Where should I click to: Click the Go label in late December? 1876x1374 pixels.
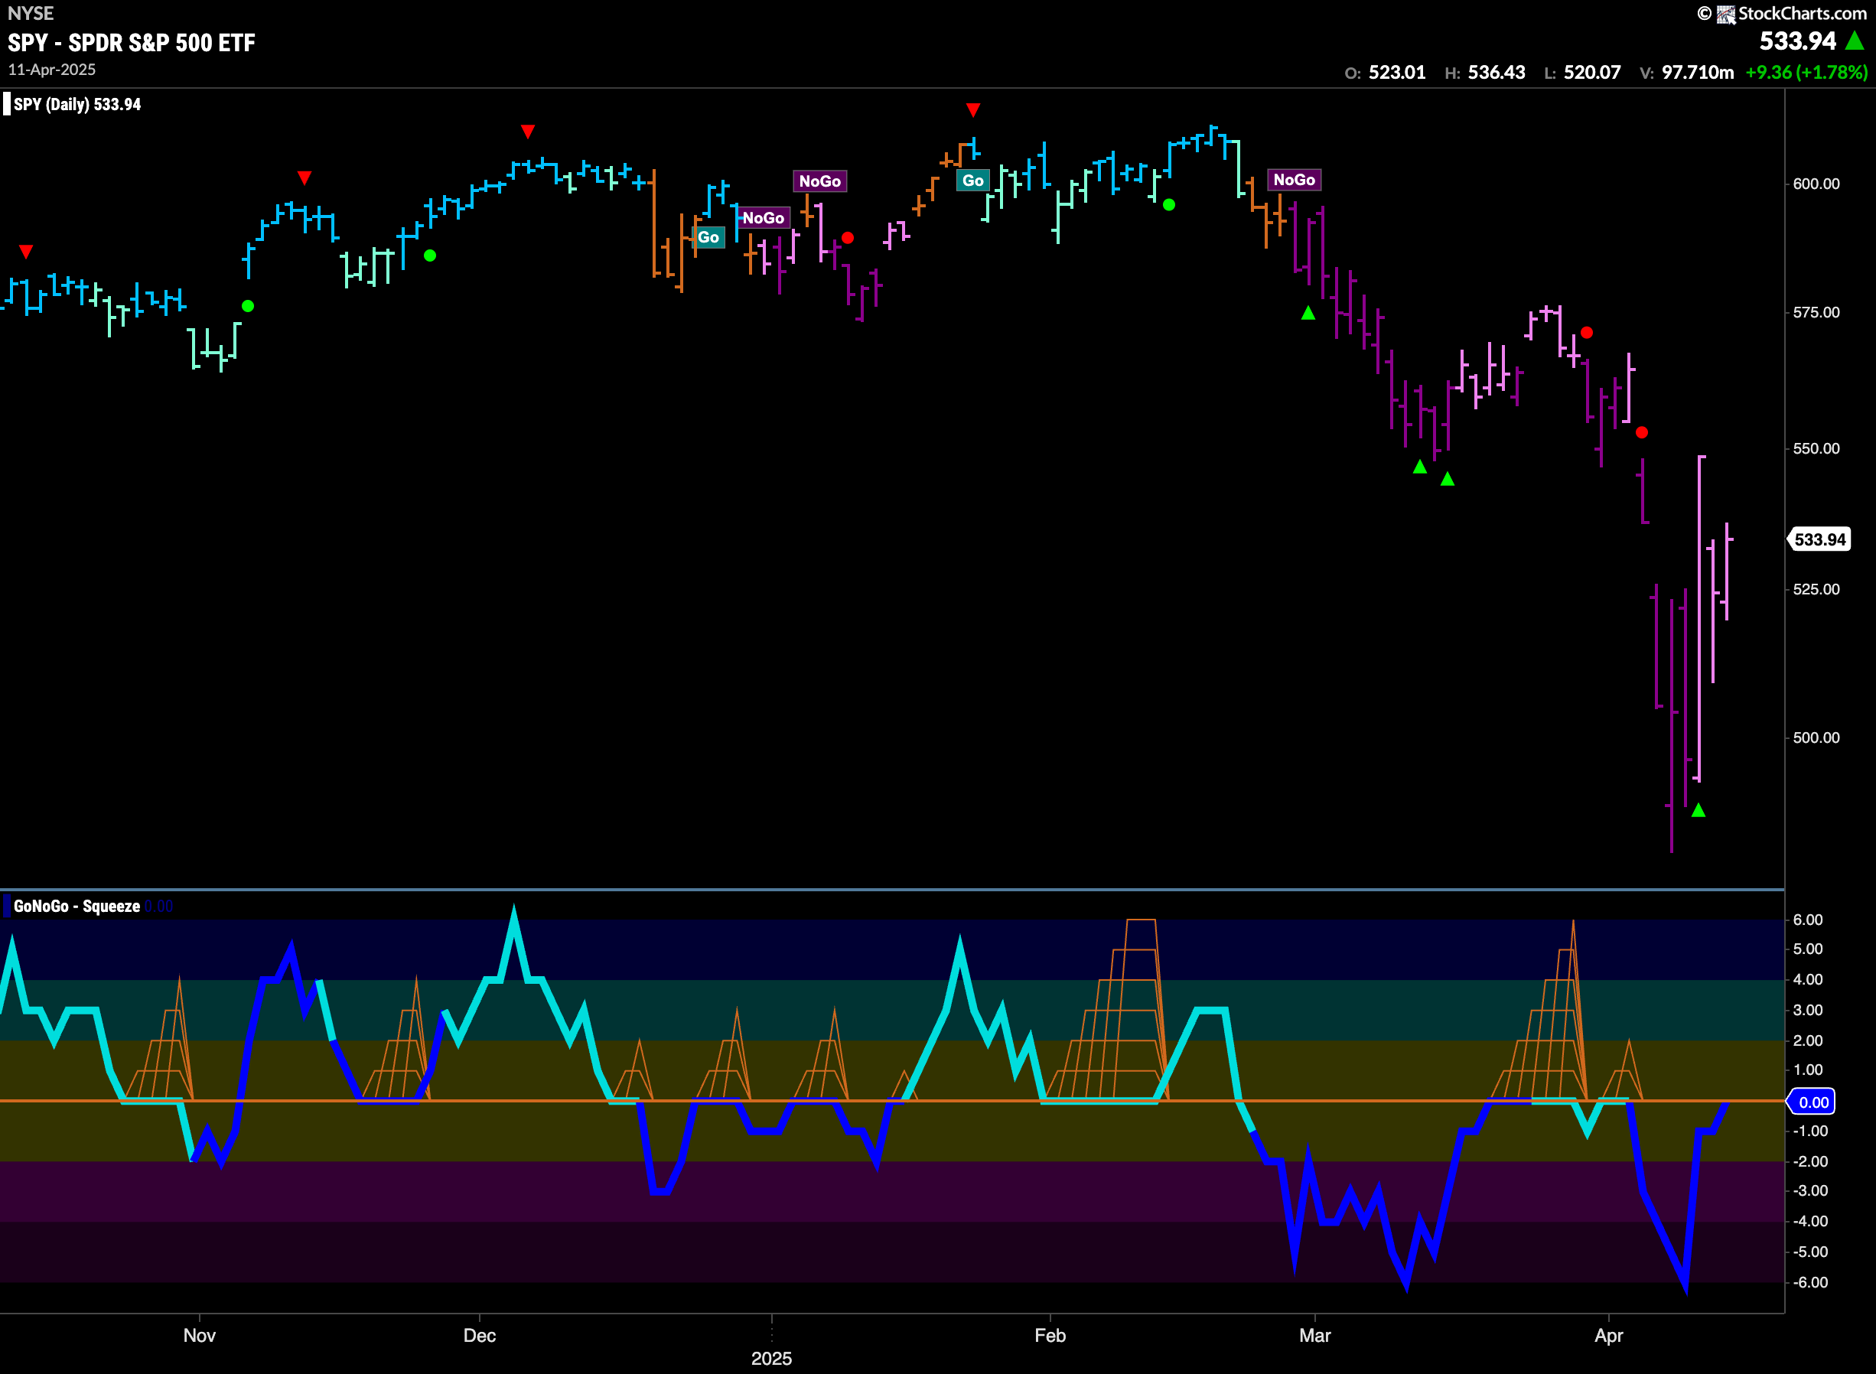point(708,237)
